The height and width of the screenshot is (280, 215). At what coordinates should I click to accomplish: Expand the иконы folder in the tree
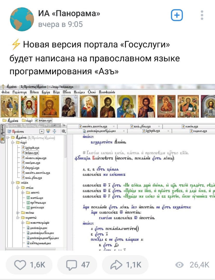(18, 213)
